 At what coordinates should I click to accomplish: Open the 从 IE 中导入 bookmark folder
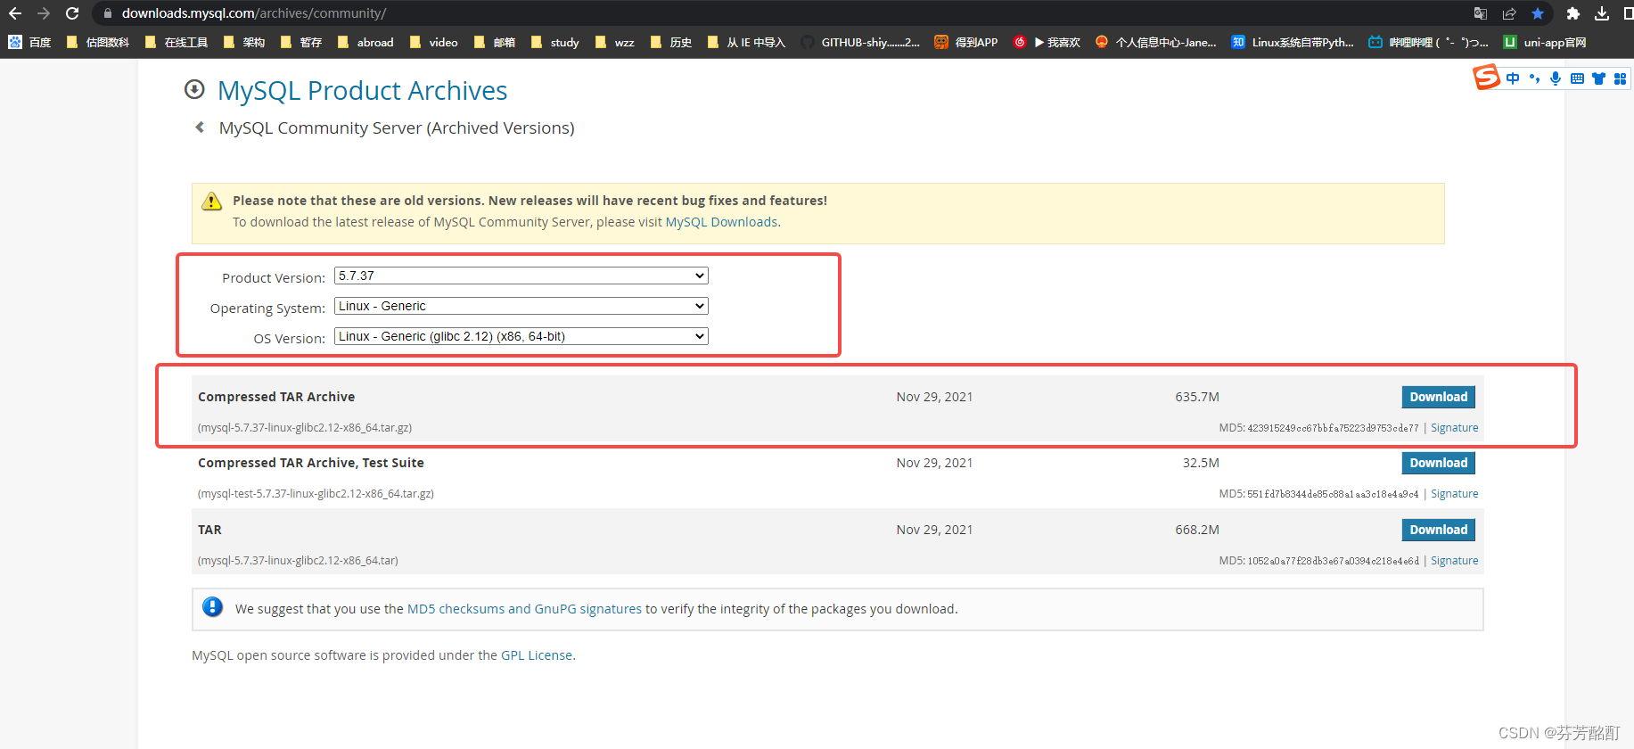click(x=746, y=42)
